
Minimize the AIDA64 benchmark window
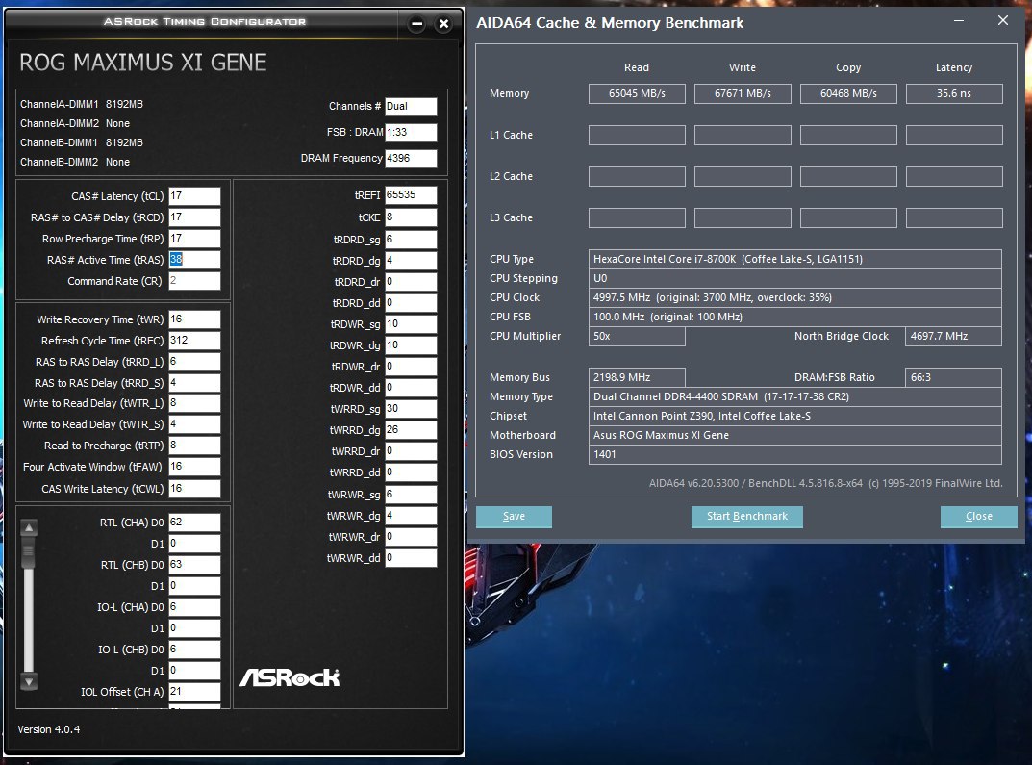959,21
